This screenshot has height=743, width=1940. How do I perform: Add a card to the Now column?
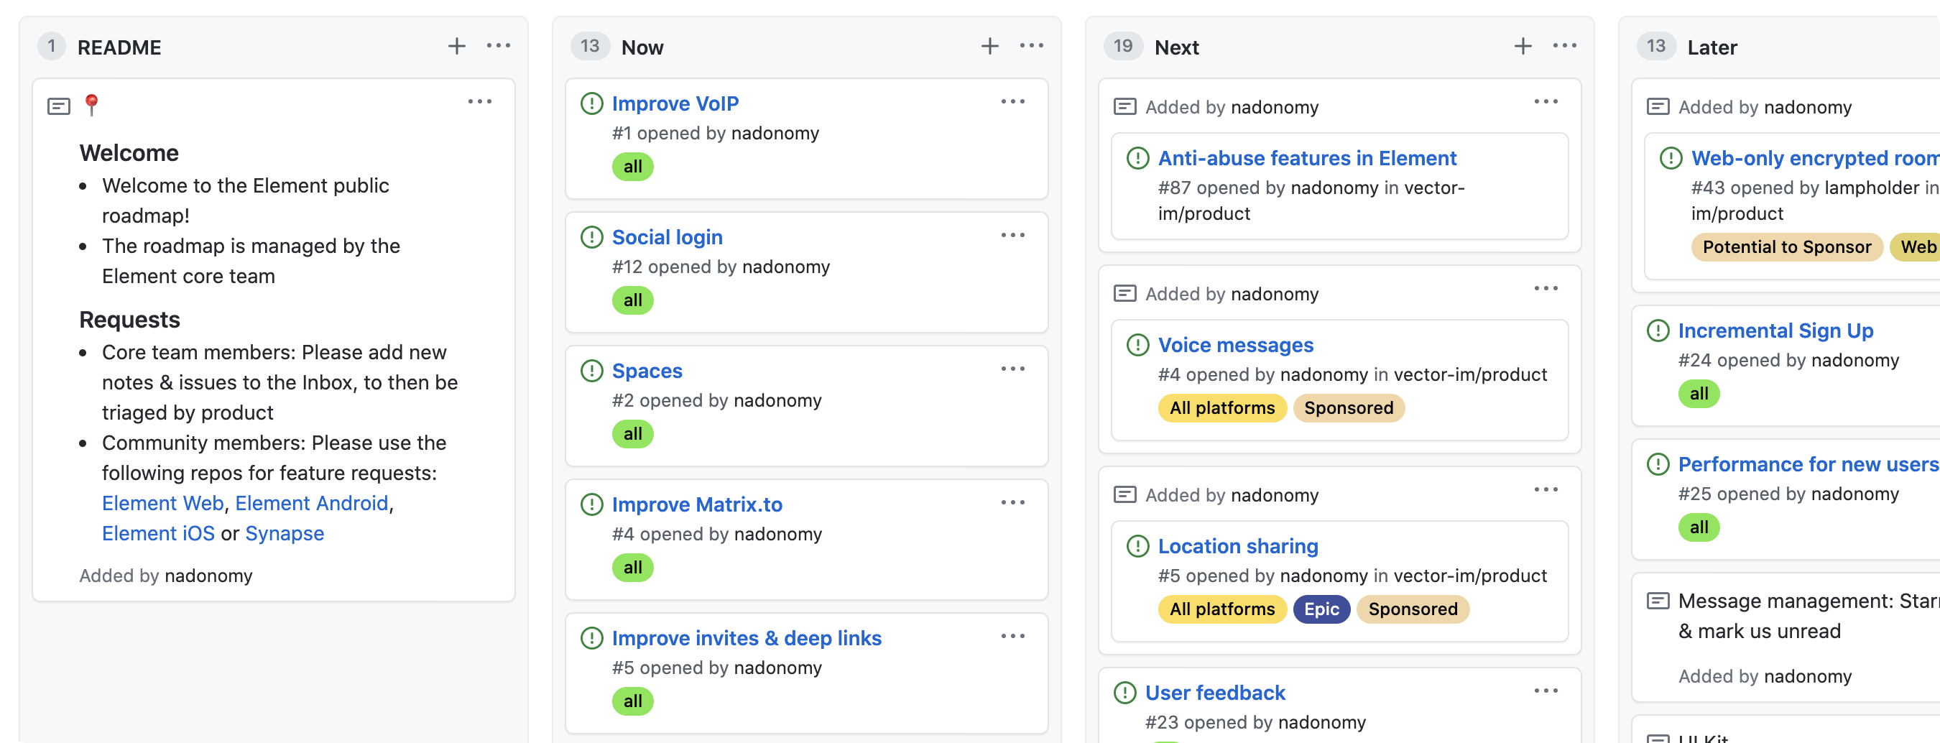(x=989, y=47)
